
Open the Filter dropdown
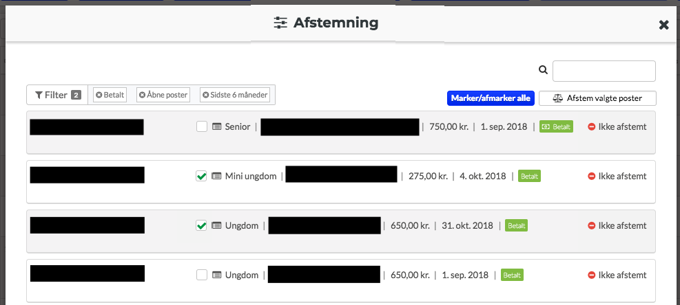[58, 95]
